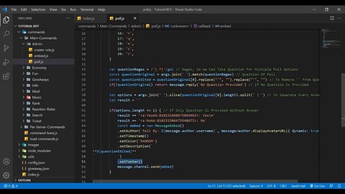
Task: Click the Main-Commands breadcrumb item
Action: pos(113,26)
